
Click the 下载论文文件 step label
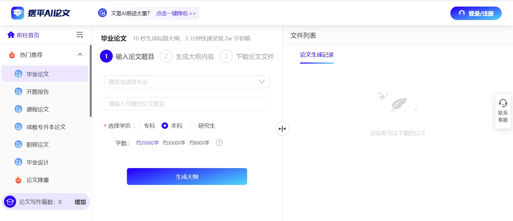255,56
